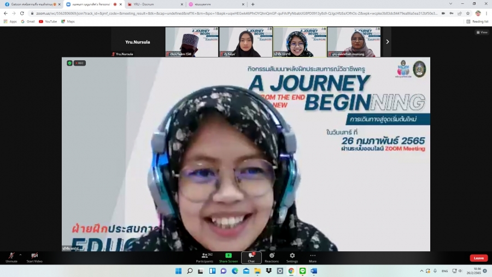Image resolution: width=492 pixels, height=277 pixels.
Task: Bookmark this page with the star icon
Action: pyautogui.click(x=468, y=13)
